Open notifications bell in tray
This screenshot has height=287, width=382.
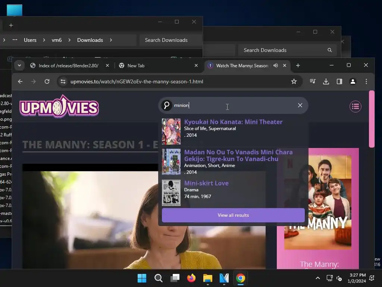pyautogui.click(x=372, y=278)
